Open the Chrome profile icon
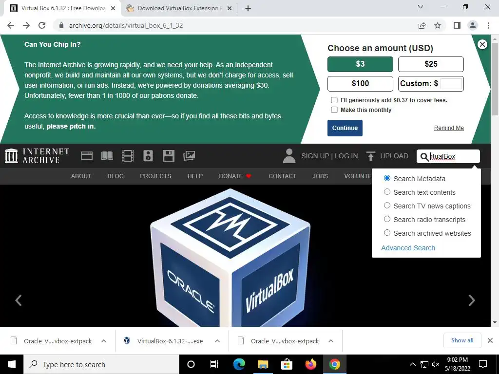Image resolution: width=499 pixels, height=374 pixels. pyautogui.click(x=473, y=25)
